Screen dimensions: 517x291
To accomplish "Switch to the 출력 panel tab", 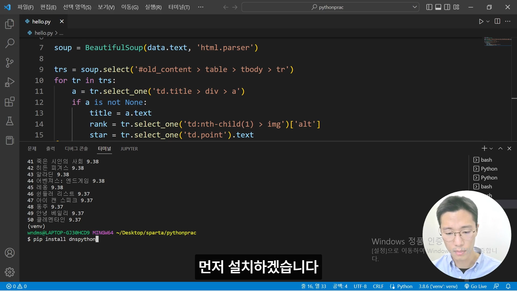I will click(x=50, y=149).
